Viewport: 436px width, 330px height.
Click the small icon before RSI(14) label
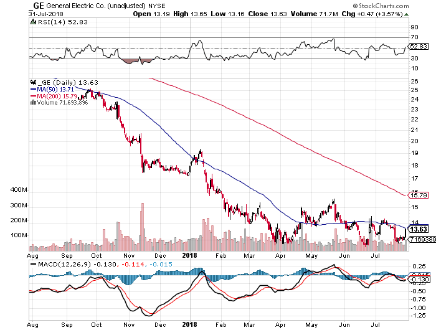tap(33, 22)
